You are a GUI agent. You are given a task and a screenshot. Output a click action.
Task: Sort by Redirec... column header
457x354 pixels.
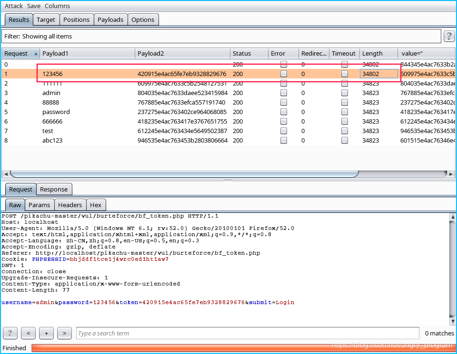314,54
